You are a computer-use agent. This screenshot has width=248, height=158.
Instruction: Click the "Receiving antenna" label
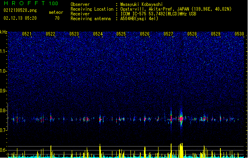coord(91,19)
